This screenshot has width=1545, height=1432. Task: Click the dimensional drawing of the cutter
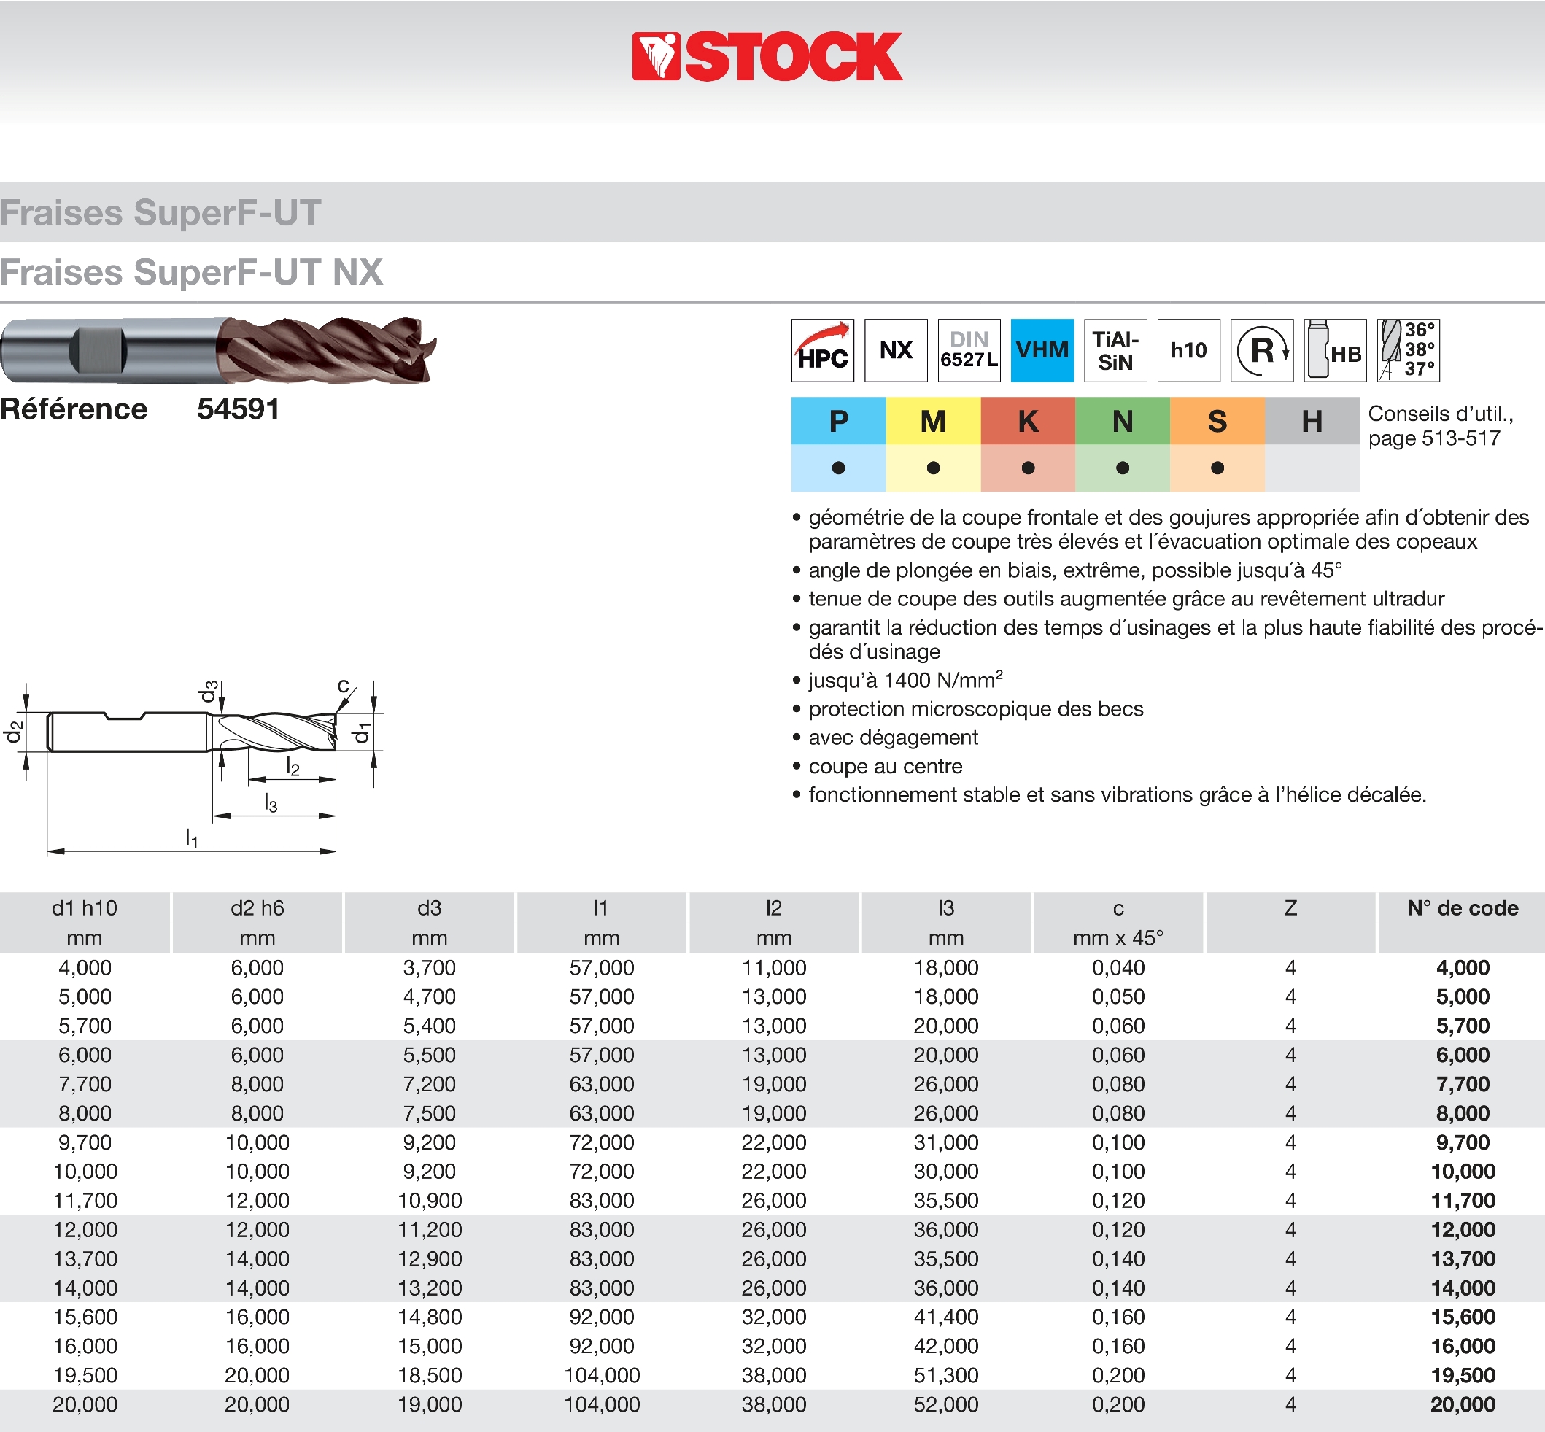point(194,767)
